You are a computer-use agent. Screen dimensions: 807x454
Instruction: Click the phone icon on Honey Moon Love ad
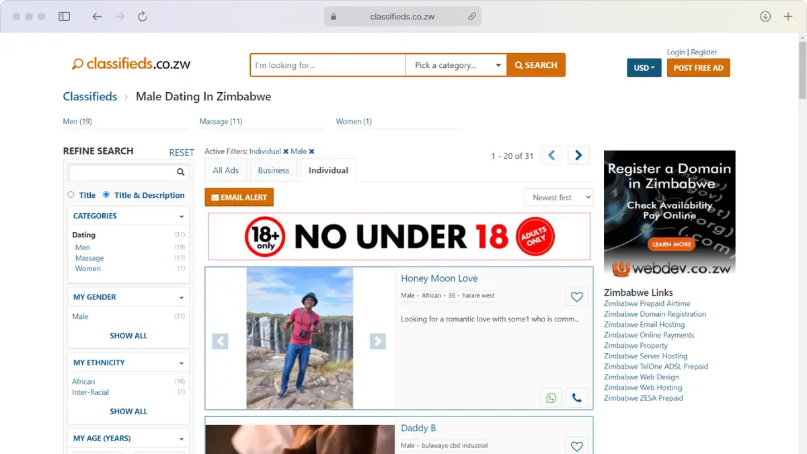(576, 398)
